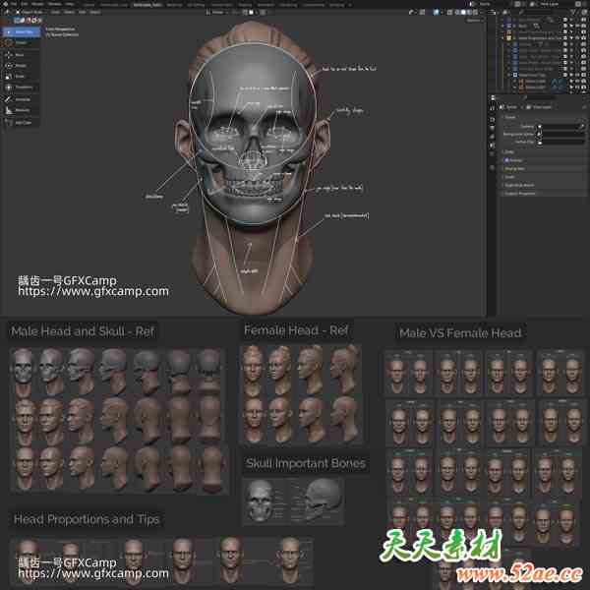Open the viewport Options dropdown
Image resolution: width=590 pixels, height=590 pixels.
click(x=473, y=21)
